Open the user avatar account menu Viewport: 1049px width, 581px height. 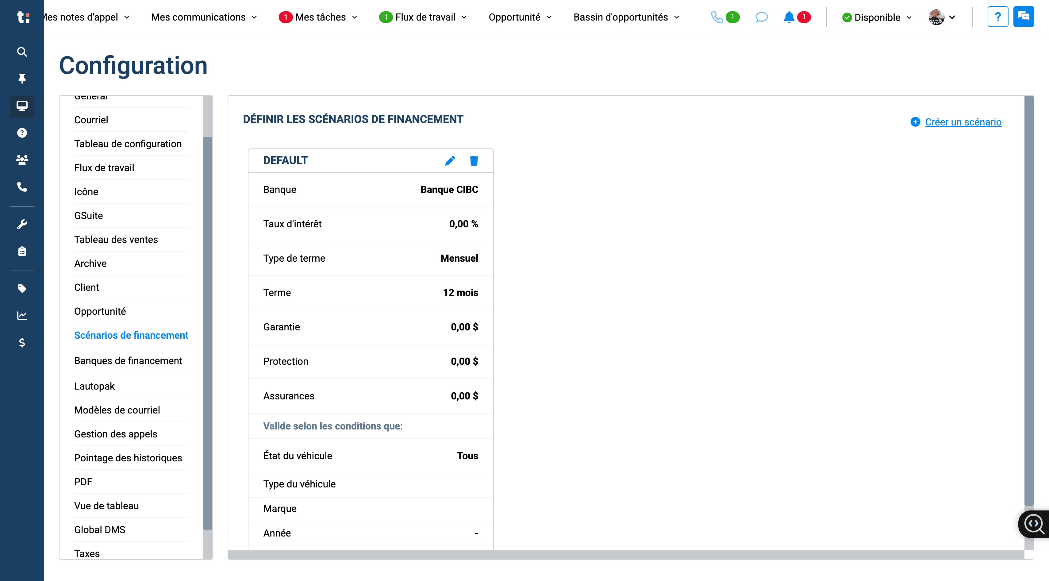(x=942, y=17)
